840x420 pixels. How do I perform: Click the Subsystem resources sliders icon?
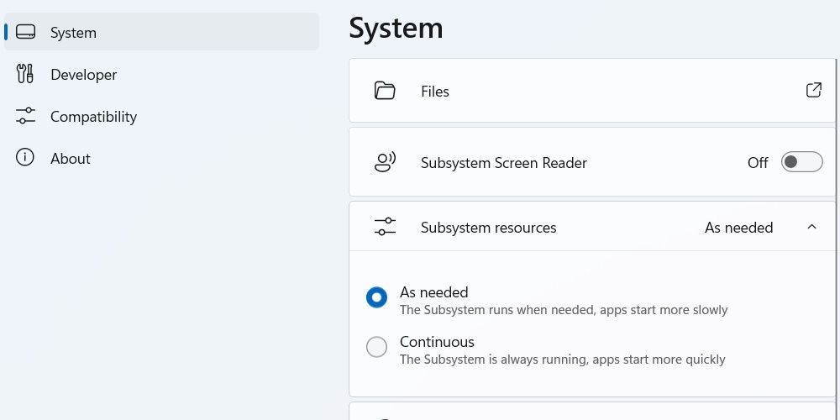coord(385,227)
